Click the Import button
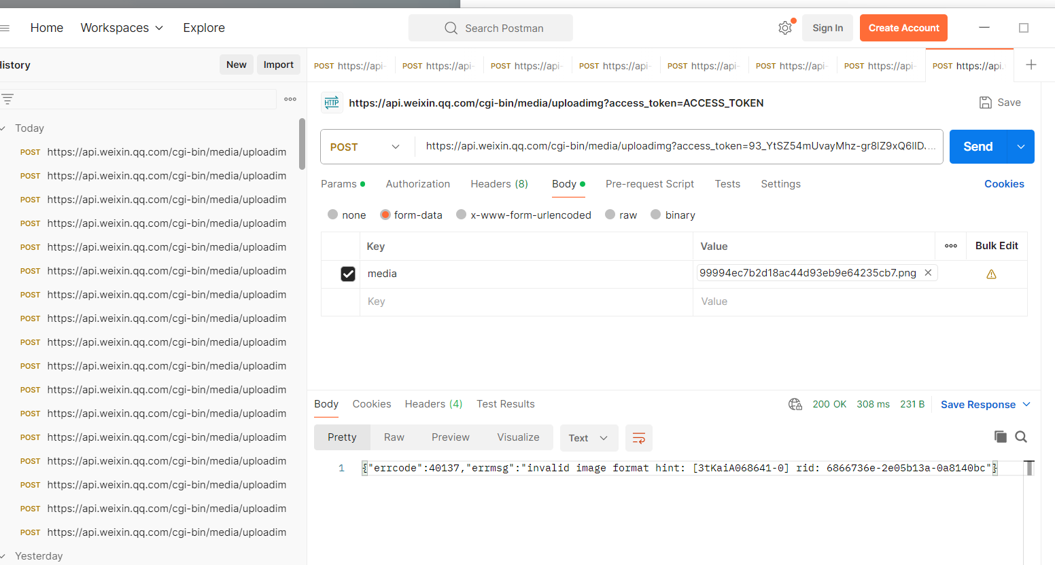Viewport: 1055px width, 565px height. (x=279, y=65)
